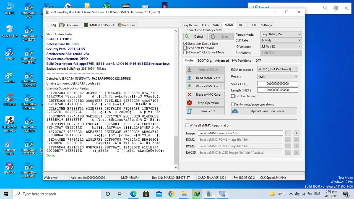Open the Settings tab

(x=266, y=25)
